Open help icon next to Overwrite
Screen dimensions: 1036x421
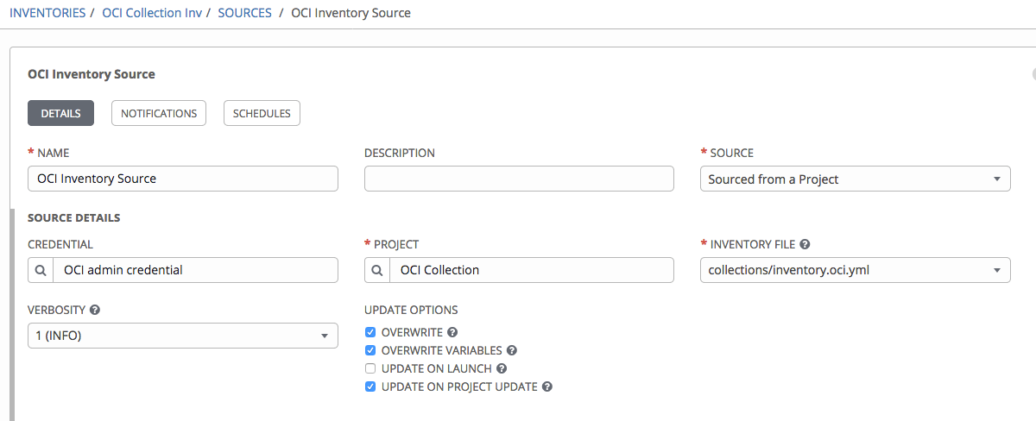[452, 332]
